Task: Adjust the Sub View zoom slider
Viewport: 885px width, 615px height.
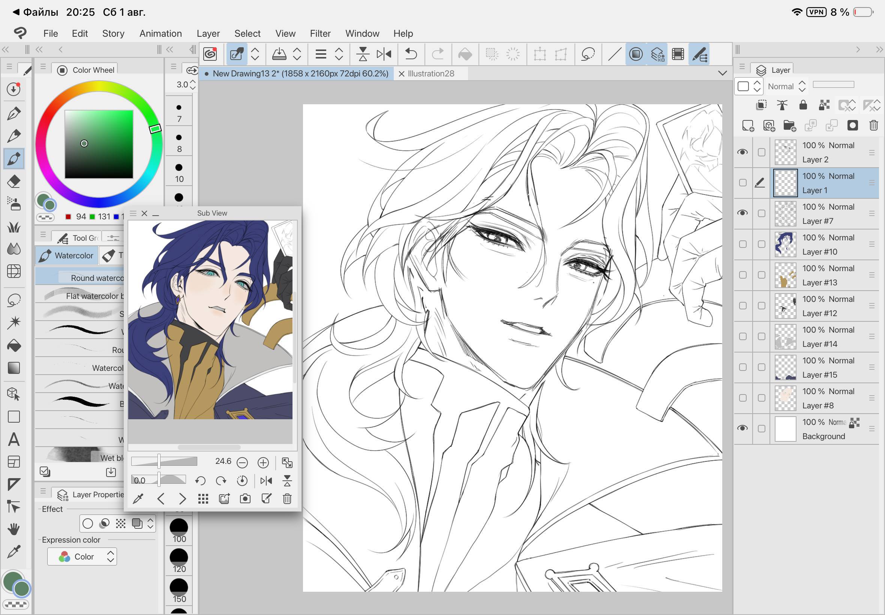Action: tap(164, 461)
